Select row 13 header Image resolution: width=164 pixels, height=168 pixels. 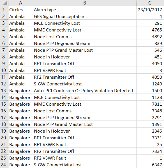4,90
